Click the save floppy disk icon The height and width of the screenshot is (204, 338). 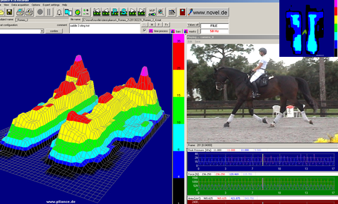pos(9,12)
